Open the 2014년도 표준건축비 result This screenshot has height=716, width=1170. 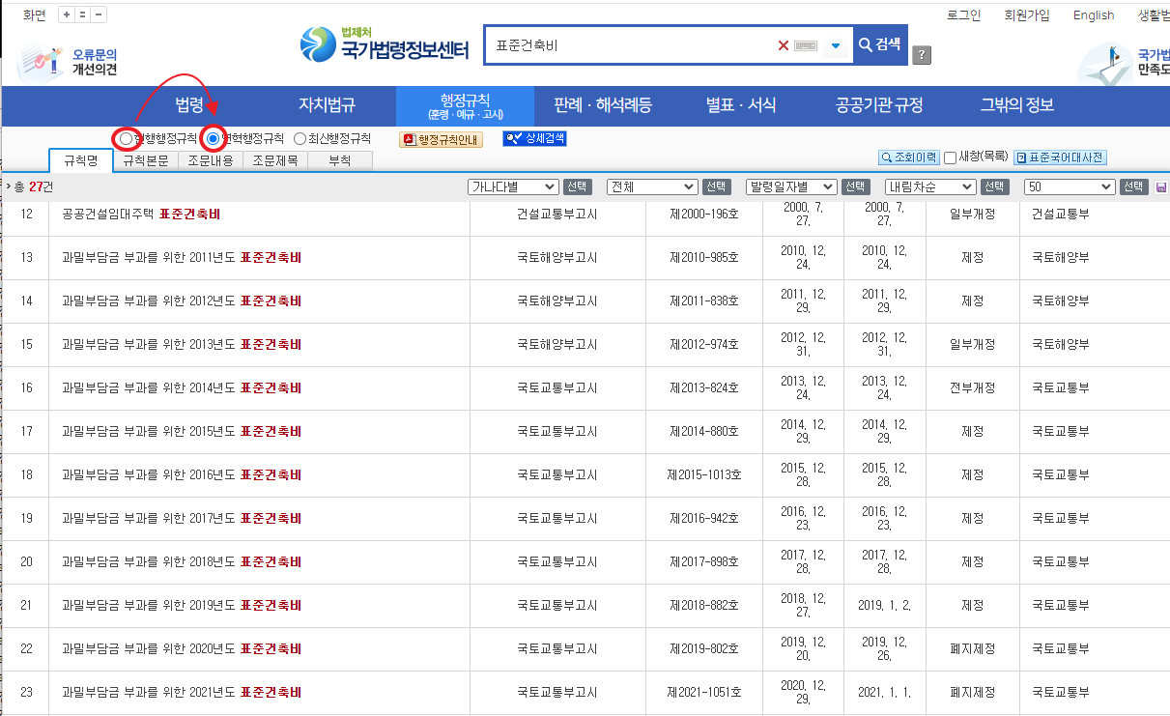[x=182, y=387]
